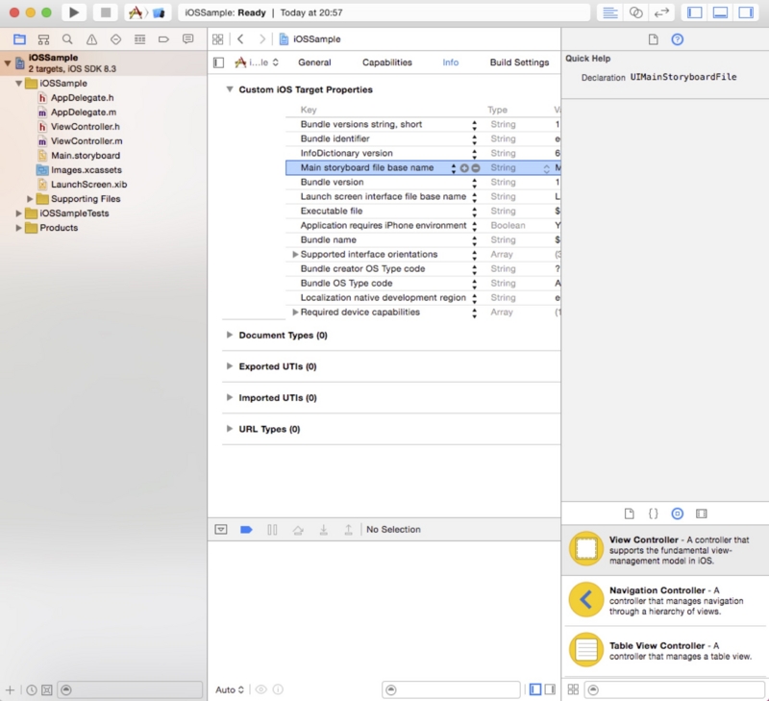Go back in editor history
This screenshot has height=701, width=769.
[240, 39]
